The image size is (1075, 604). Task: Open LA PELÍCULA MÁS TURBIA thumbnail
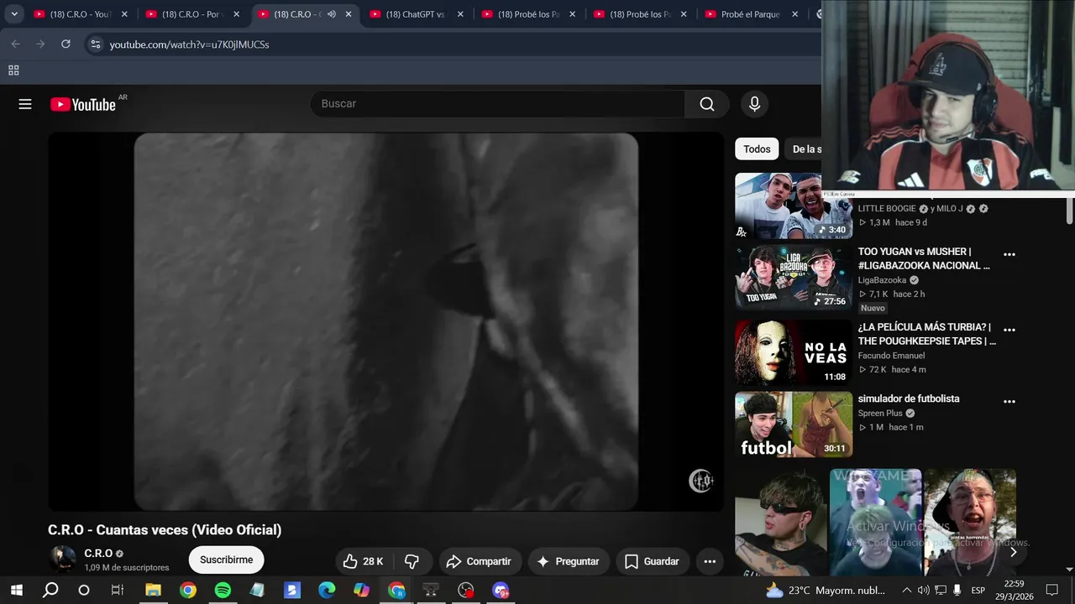point(794,352)
